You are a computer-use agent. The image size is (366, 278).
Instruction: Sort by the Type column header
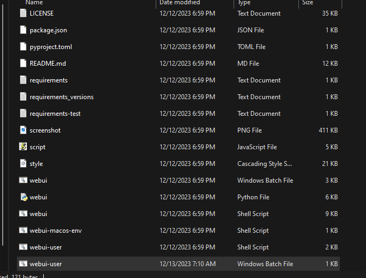coord(244,2)
